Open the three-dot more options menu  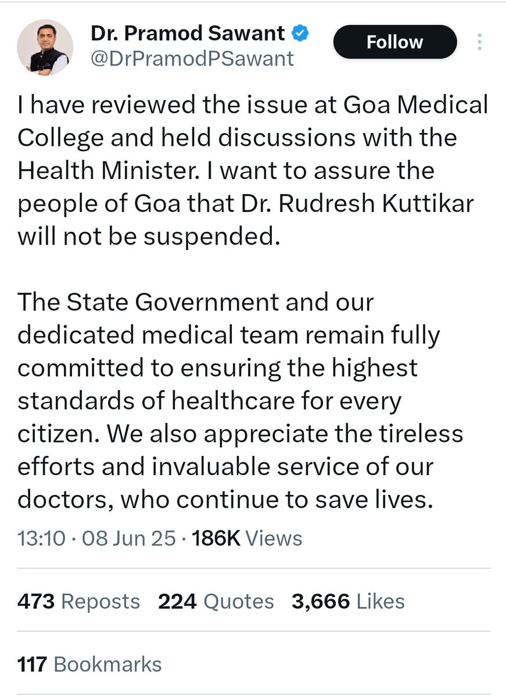[x=479, y=42]
